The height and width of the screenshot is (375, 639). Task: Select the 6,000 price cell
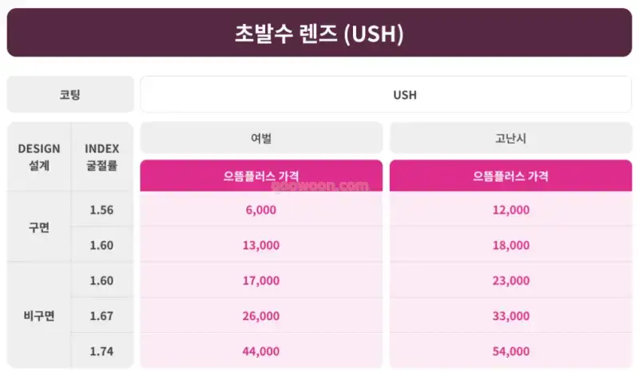(x=261, y=209)
